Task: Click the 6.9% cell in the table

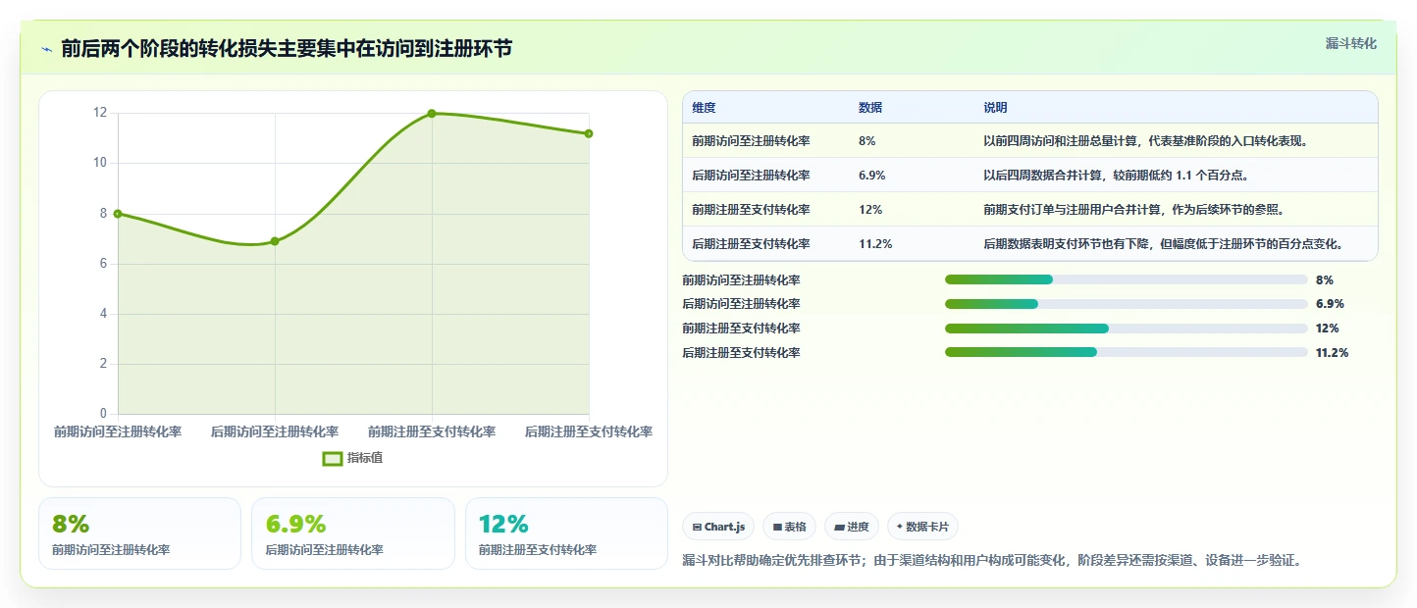Action: pos(872,176)
